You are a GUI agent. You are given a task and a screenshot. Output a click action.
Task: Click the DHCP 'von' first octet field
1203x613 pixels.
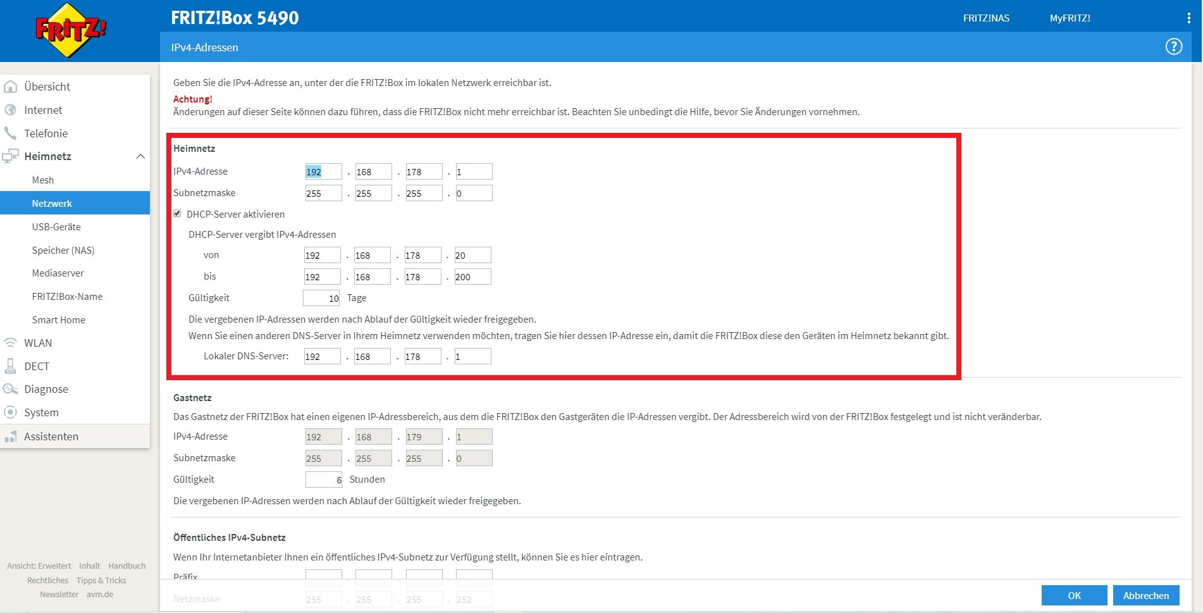point(322,255)
